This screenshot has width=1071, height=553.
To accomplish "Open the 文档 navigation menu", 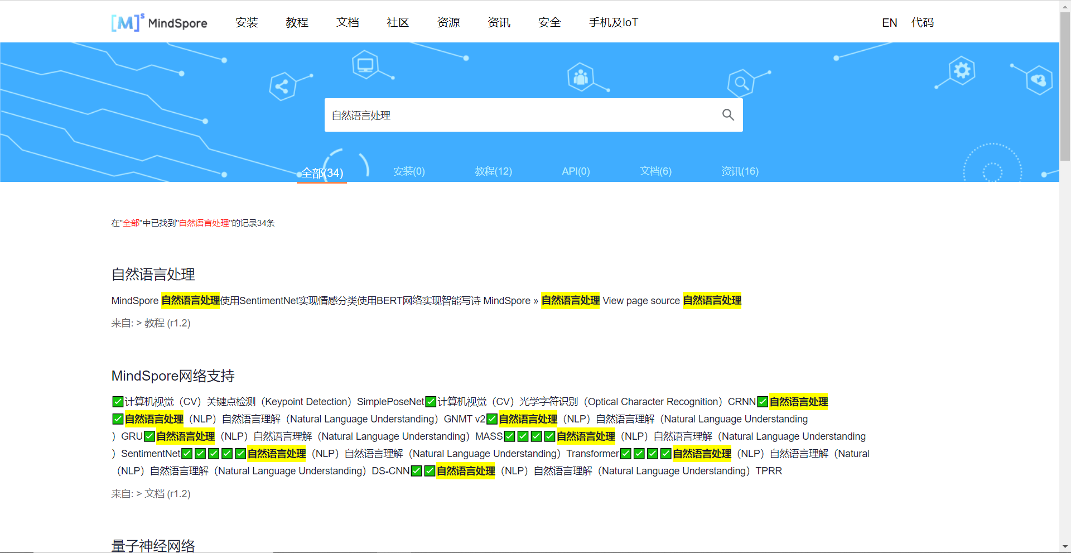I will click(348, 22).
